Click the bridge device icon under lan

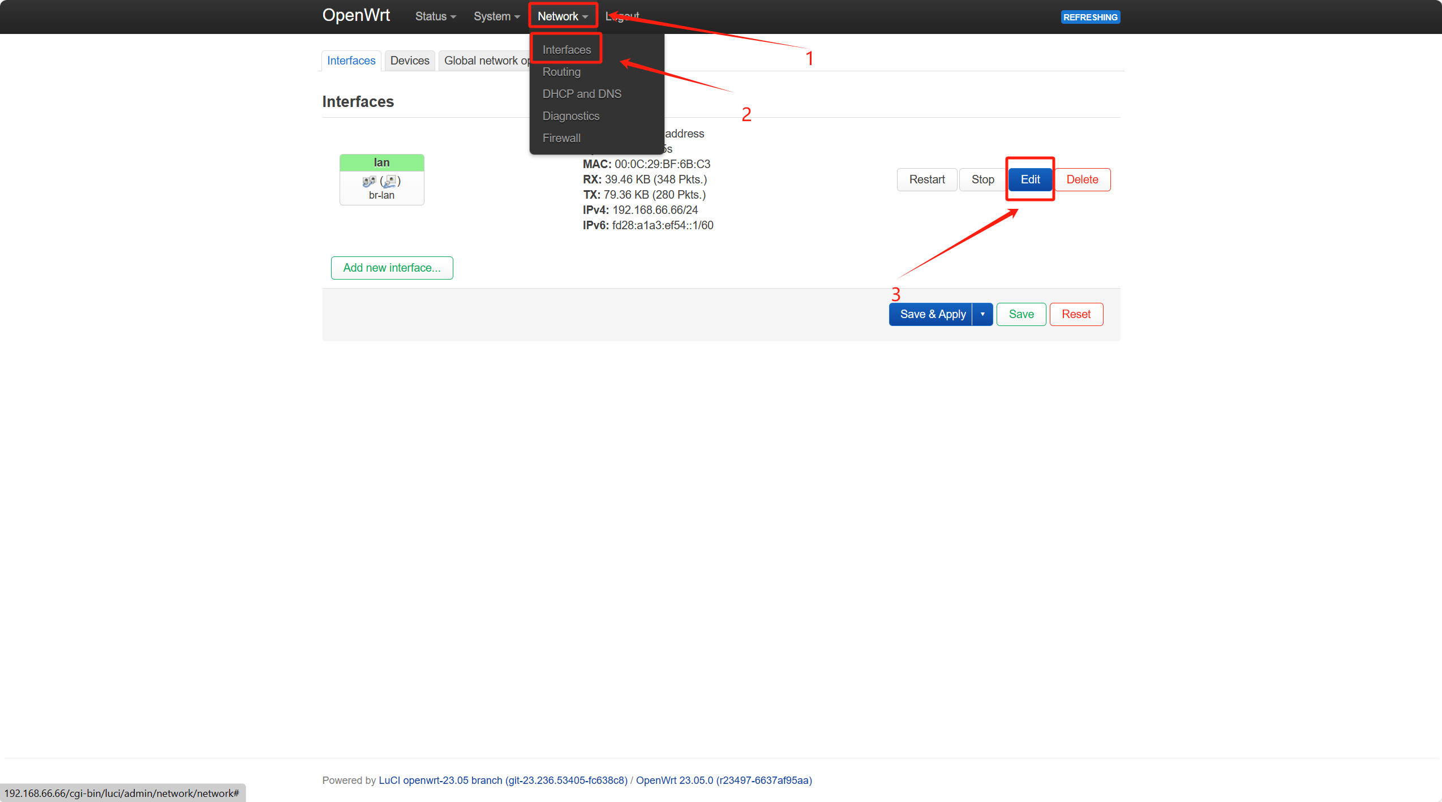coord(369,181)
